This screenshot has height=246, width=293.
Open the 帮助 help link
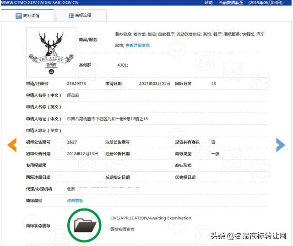209,3
